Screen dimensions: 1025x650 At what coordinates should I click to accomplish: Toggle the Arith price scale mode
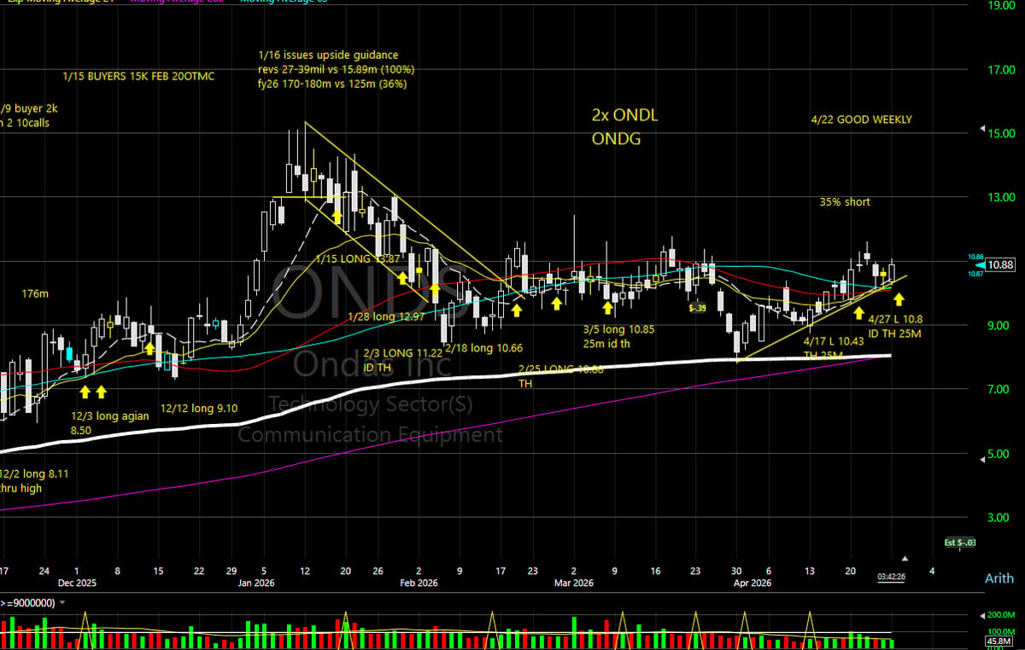(x=999, y=578)
